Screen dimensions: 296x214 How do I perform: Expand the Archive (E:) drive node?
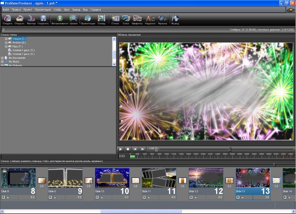[6, 42]
